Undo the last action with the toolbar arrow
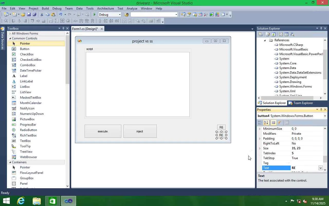329x206 pixels. (x=60, y=15)
